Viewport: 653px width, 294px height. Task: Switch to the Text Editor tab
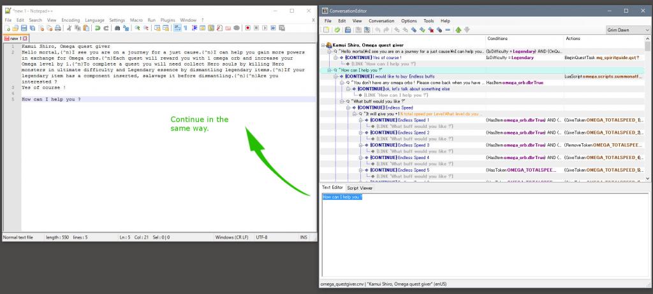click(332, 188)
